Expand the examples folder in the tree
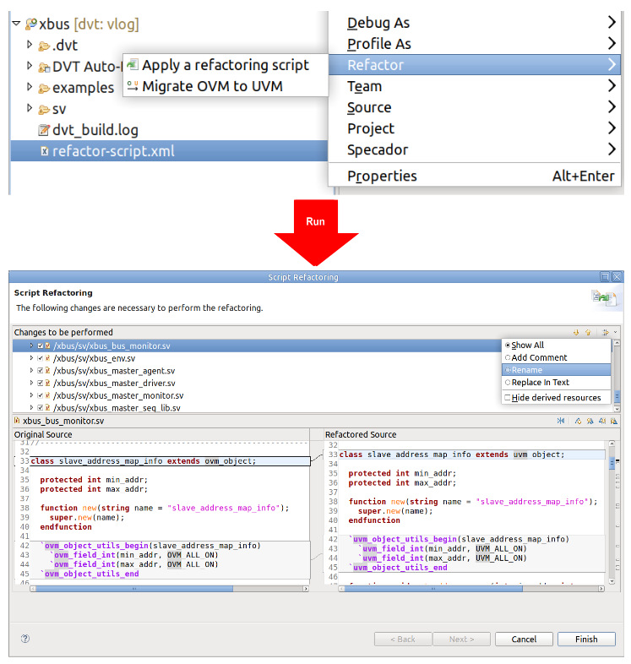 [x=30, y=87]
